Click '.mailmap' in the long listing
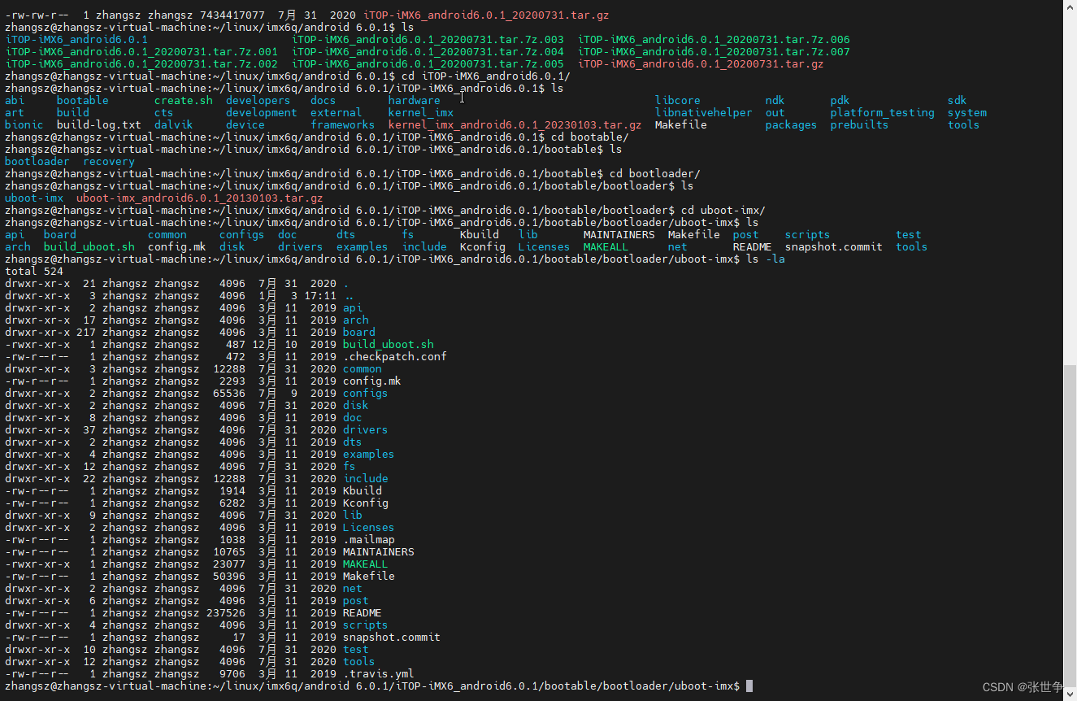The image size is (1077, 701). [x=369, y=540]
